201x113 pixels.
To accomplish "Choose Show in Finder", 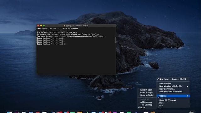I will (x=147, y=95).
